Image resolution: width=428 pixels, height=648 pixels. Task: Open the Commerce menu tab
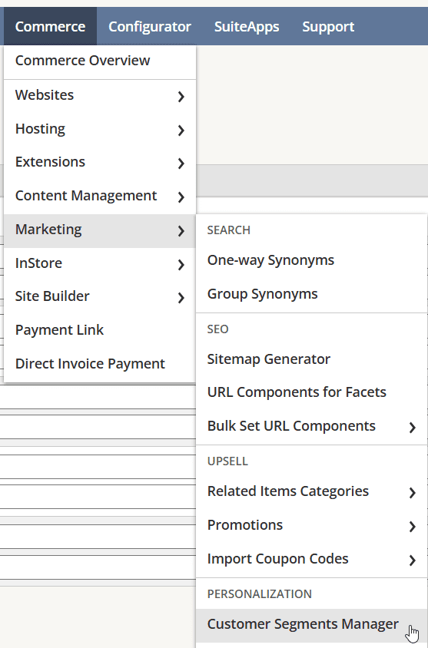(x=50, y=26)
